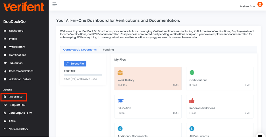Click the storage usage progress bar
Viewport: 266px width, 137px height.
pos(83,75)
